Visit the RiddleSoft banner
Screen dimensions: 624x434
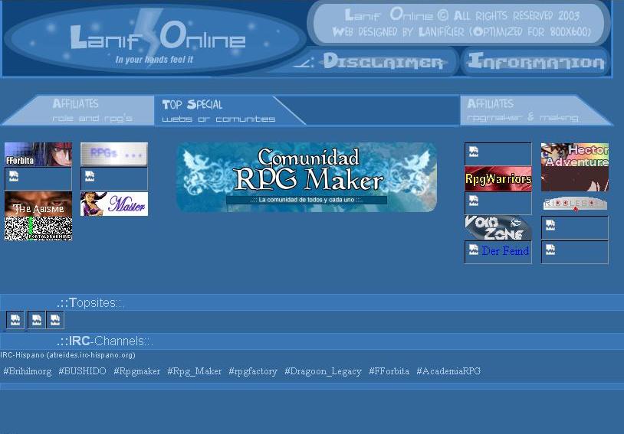575,204
